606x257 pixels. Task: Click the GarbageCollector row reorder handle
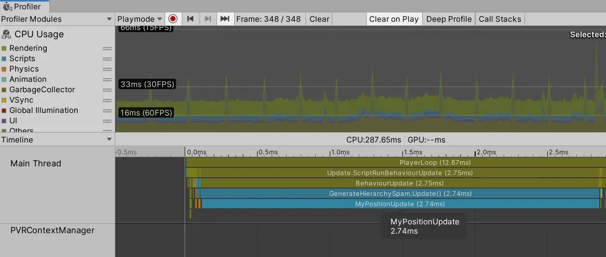tap(107, 90)
